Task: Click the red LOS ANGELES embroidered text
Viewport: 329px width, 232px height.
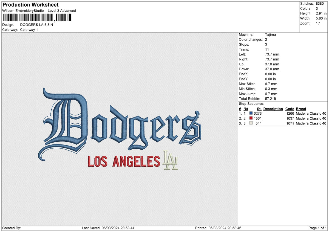Action: (x=124, y=161)
